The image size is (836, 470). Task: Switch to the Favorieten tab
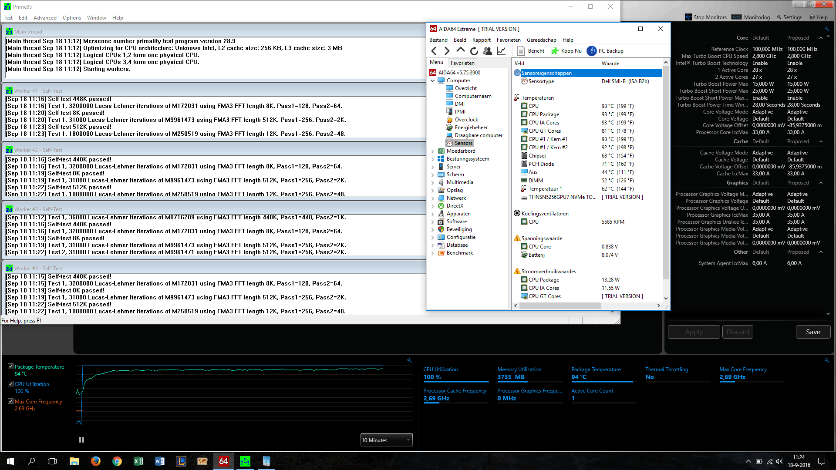point(462,63)
